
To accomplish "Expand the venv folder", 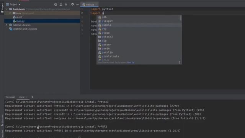I will tap(10, 13).
